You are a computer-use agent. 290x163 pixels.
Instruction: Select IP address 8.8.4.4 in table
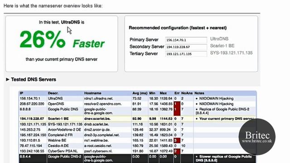pyautogui.click(x=25, y=157)
